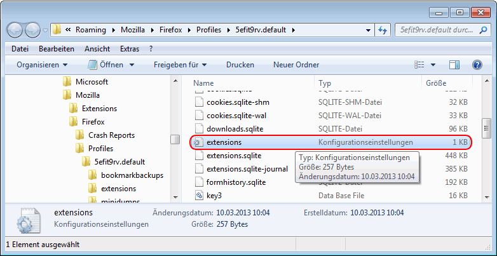The image size is (497, 256).
Task: Click the refresh icon beside address bar
Action: 383,30
